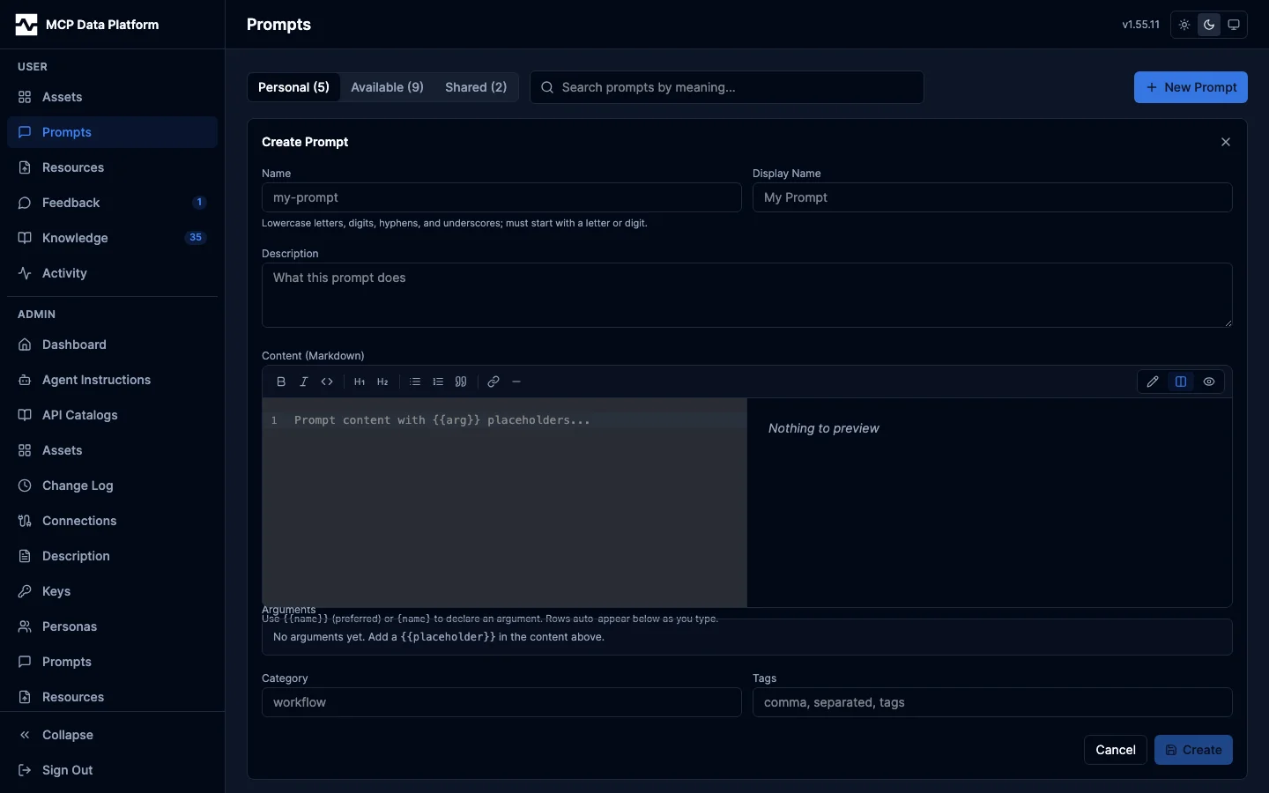Collapse the sidebar
Viewport: 1269px width, 793px height.
[112, 735]
